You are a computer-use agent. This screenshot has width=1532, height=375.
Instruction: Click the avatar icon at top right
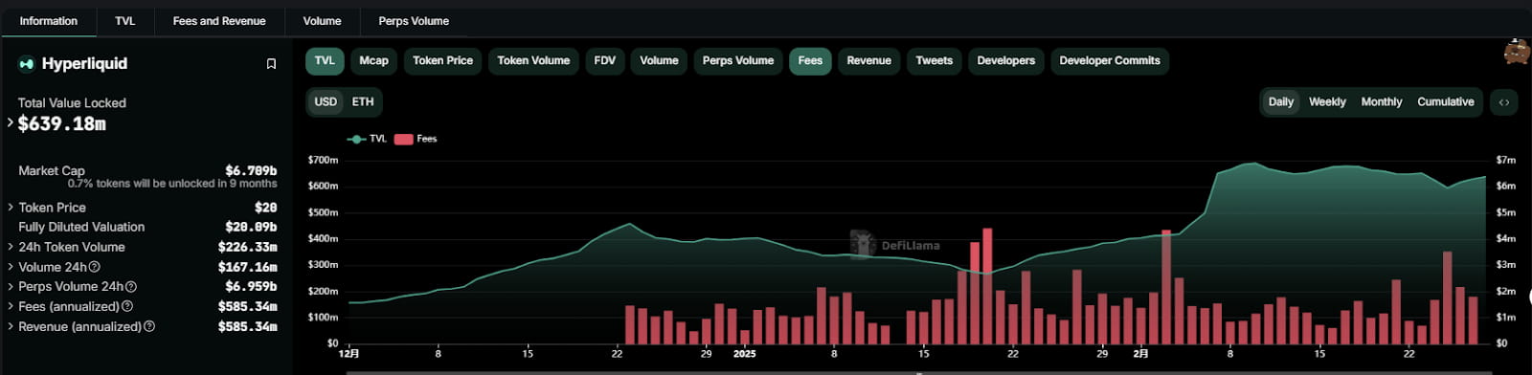click(x=1517, y=52)
